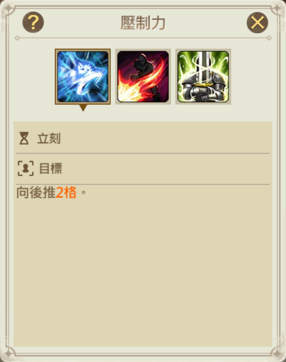The image size is (286, 362).
Task: Click the left diamond ornament on title divider
Action: [17, 38]
